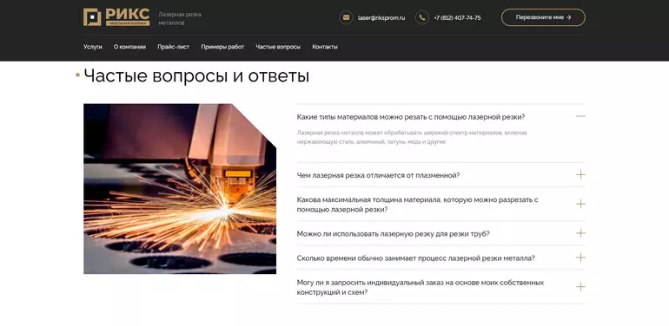Screen dimensions: 669x326
Task: Expand plasma cutting difference question plus icon
Action: [x=580, y=175]
